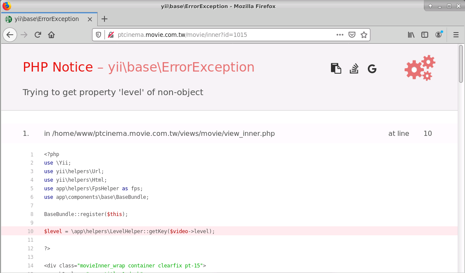Click the '?>' closing tag line
Viewport: 465px width, 273px height.
[47, 249]
